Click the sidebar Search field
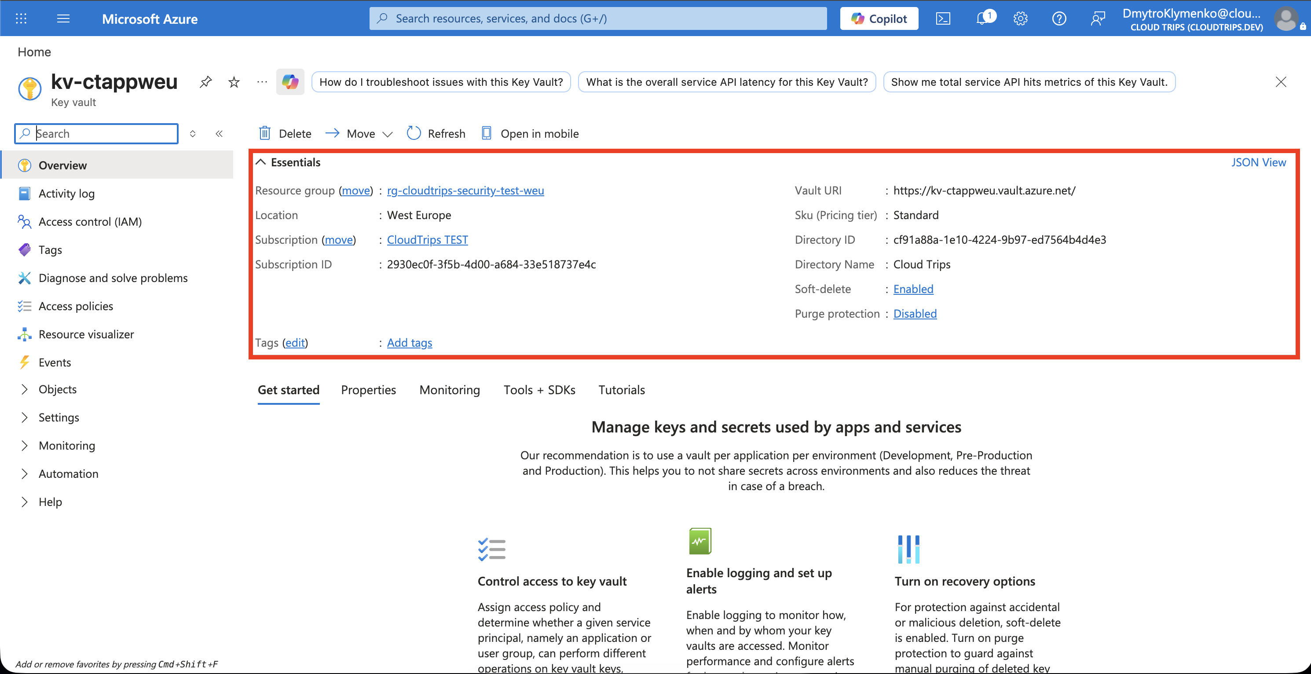 click(96, 133)
